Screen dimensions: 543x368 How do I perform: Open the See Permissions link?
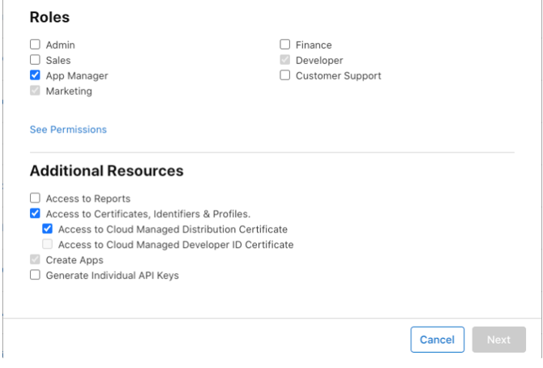[x=68, y=129]
